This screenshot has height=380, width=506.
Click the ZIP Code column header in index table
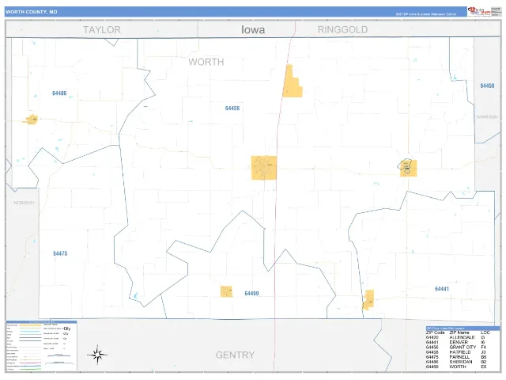pos(436,332)
